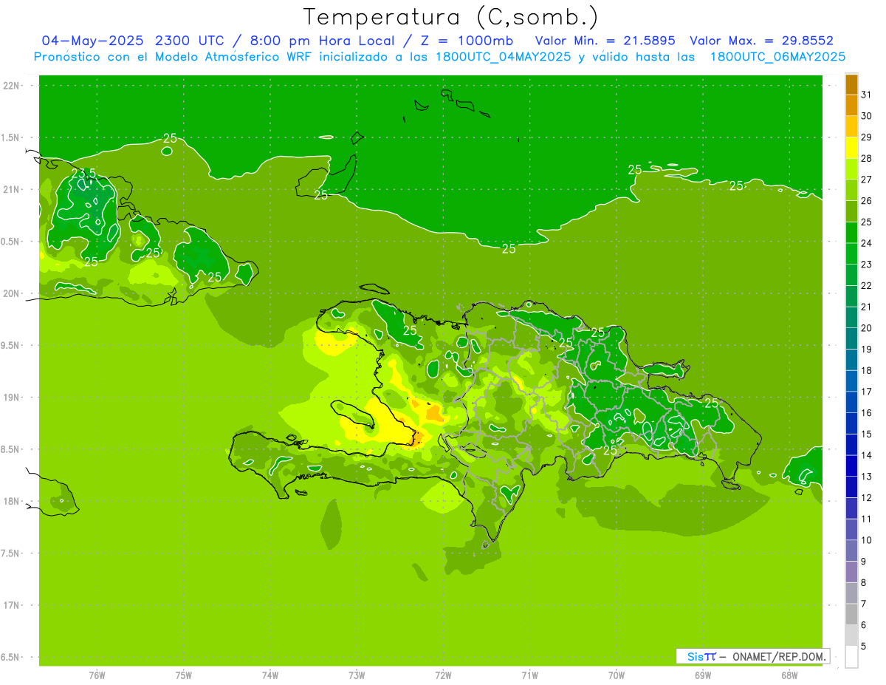
Task: Click the "20N" latitude axis label
Action: (11, 294)
